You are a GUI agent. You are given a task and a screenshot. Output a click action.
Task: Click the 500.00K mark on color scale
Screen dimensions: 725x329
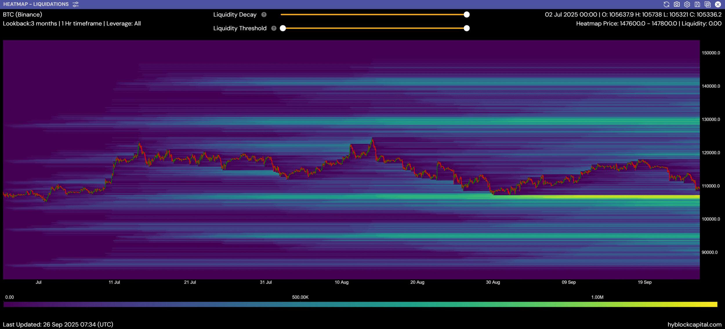tap(300, 297)
